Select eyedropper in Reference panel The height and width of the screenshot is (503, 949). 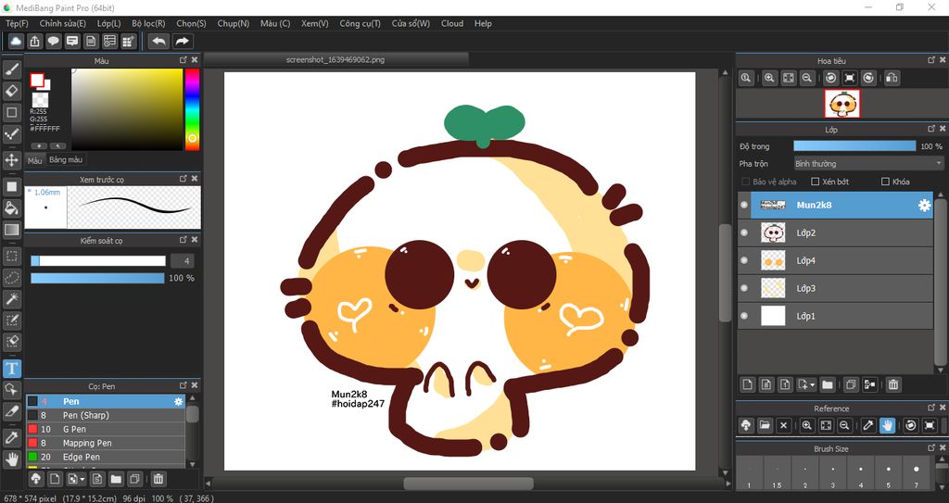[867, 425]
